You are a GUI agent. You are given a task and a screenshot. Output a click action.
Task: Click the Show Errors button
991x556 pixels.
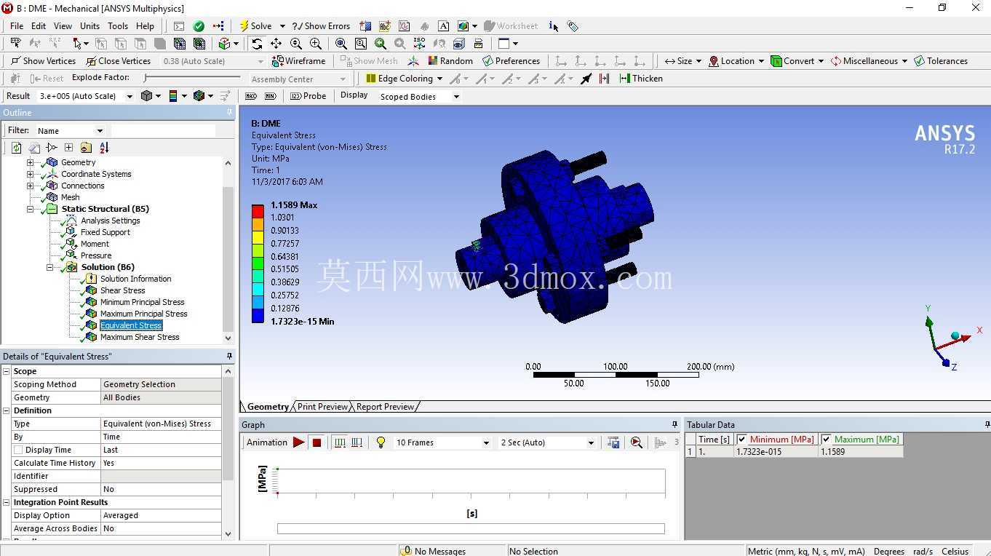(x=321, y=25)
